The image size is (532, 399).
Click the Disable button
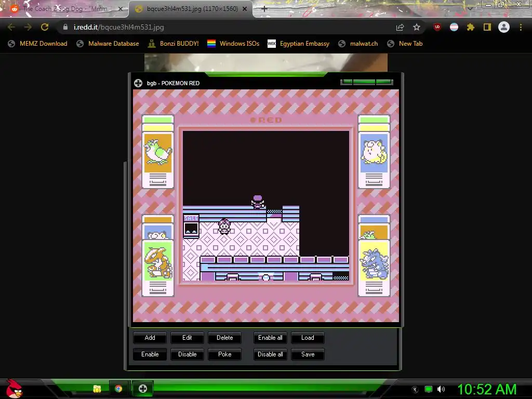click(187, 354)
